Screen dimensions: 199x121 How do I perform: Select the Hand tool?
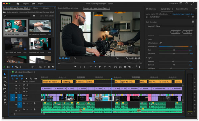coord(5,100)
